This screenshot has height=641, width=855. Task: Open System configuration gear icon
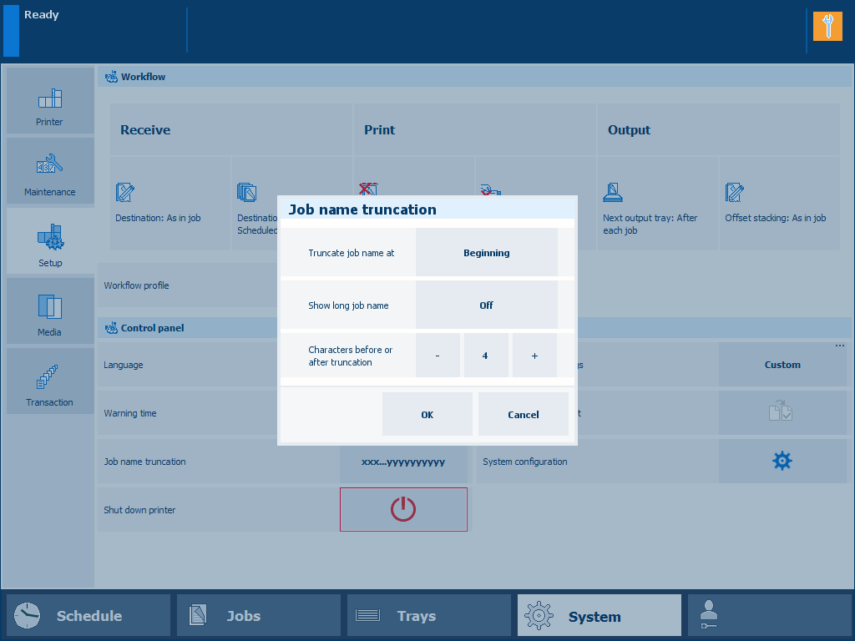[782, 462]
